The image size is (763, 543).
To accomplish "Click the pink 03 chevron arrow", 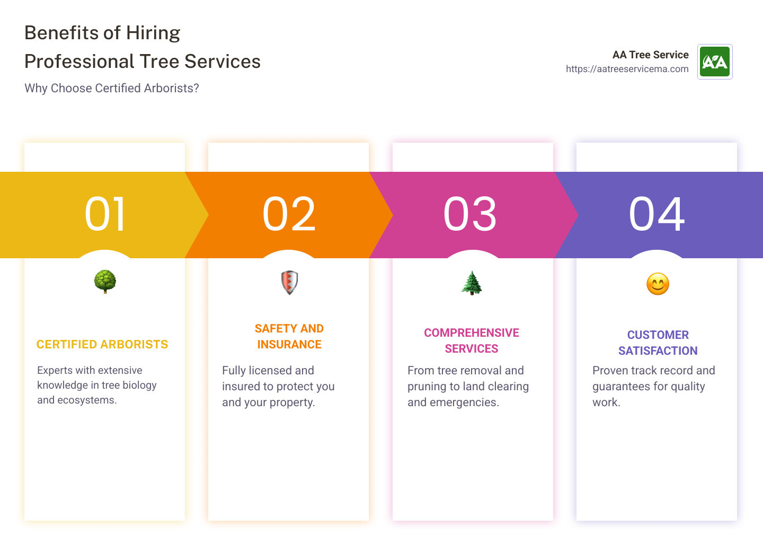I will click(471, 214).
